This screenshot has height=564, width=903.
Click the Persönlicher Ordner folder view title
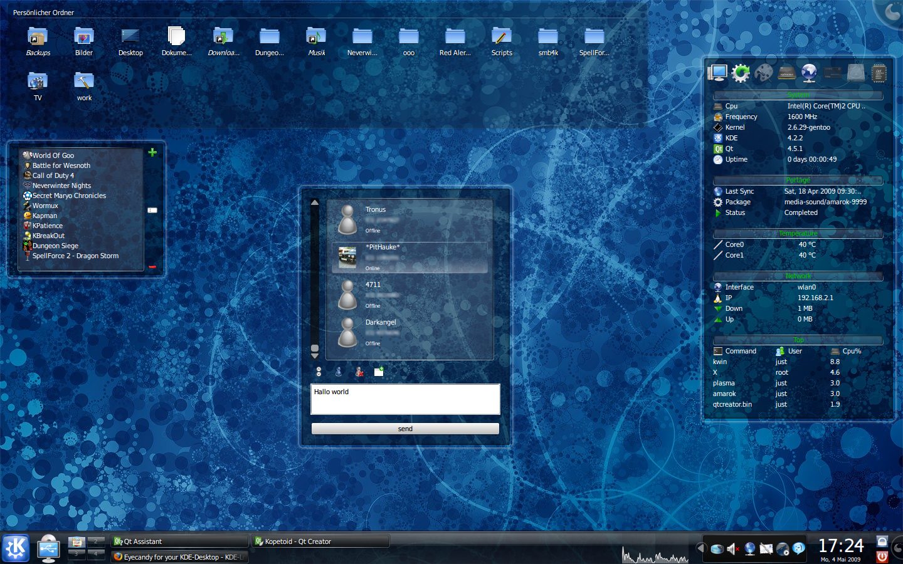43,13
